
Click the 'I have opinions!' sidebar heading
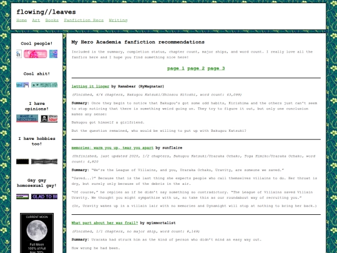(x=37, y=106)
